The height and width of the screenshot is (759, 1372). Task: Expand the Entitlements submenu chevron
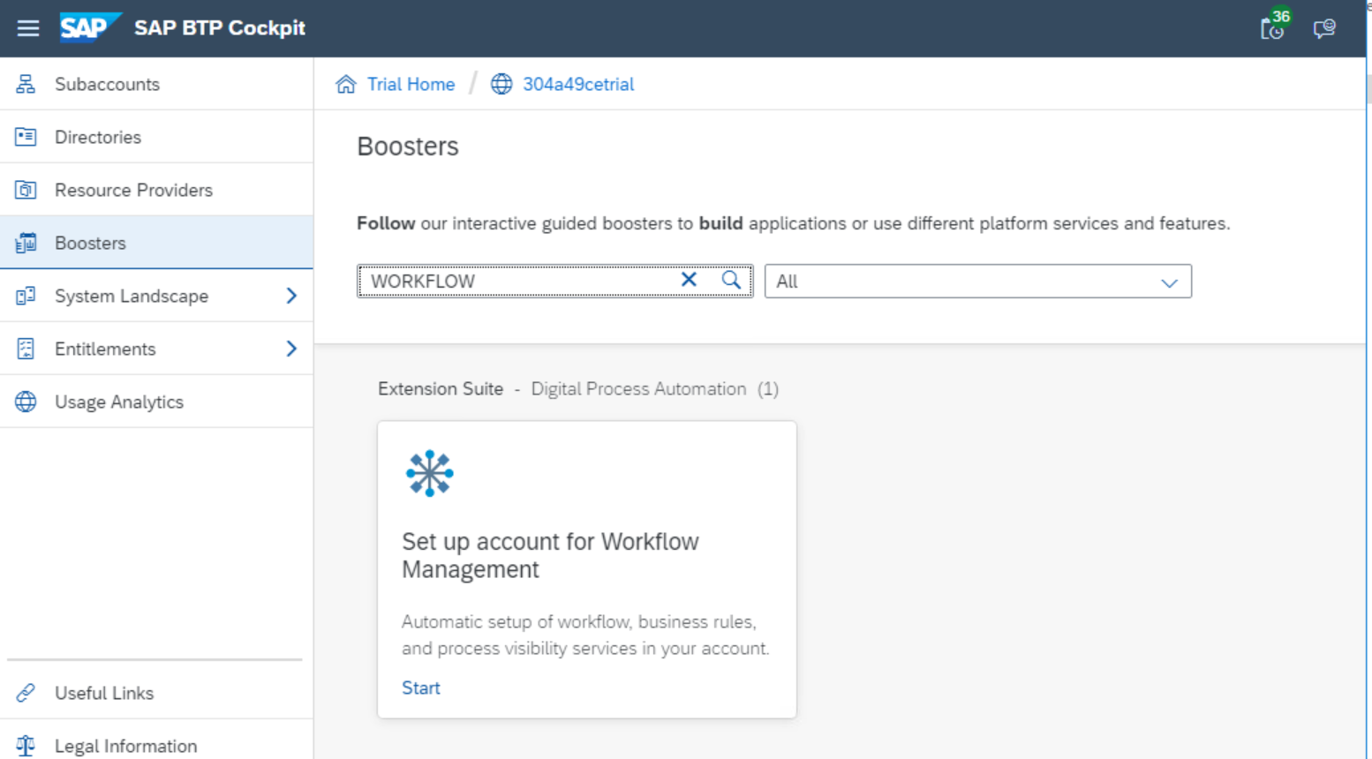click(x=291, y=349)
